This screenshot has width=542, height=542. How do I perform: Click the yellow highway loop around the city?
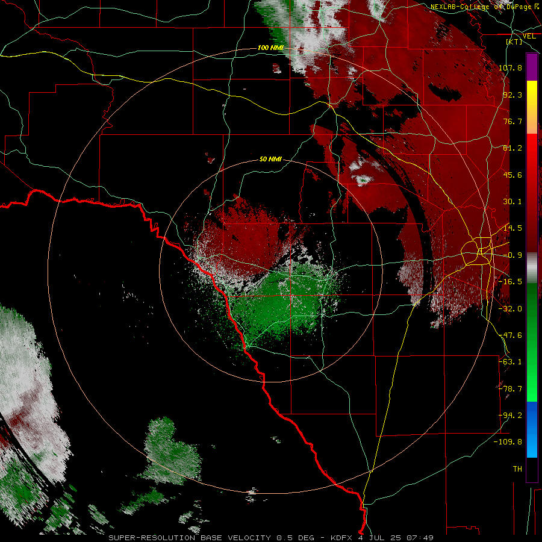pyautogui.click(x=476, y=252)
